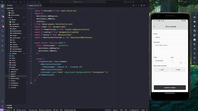The image size is (198, 111).
Task: Increase emulator volume
Action: pos(195,22)
